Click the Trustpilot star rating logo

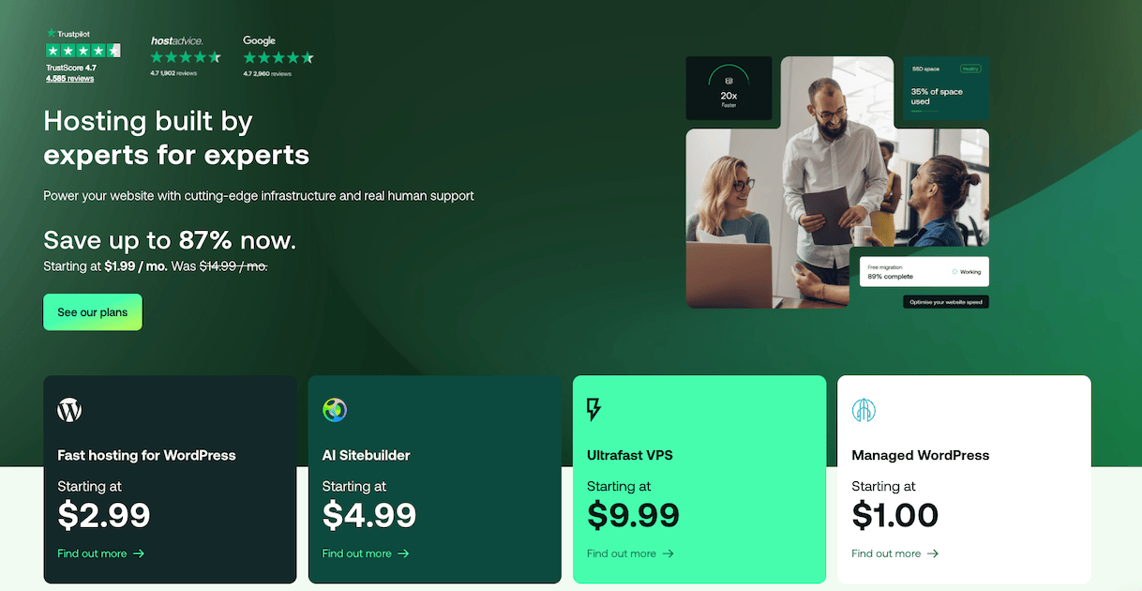(83, 50)
